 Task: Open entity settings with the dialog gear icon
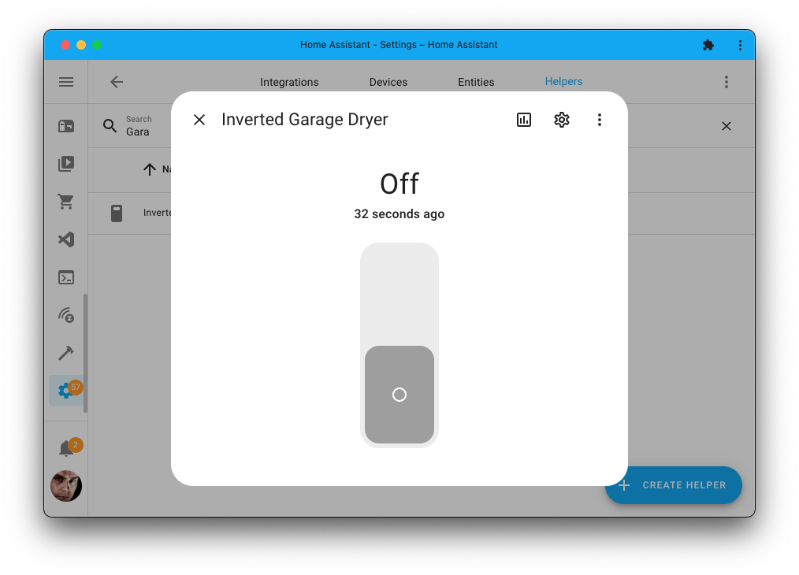(x=561, y=119)
